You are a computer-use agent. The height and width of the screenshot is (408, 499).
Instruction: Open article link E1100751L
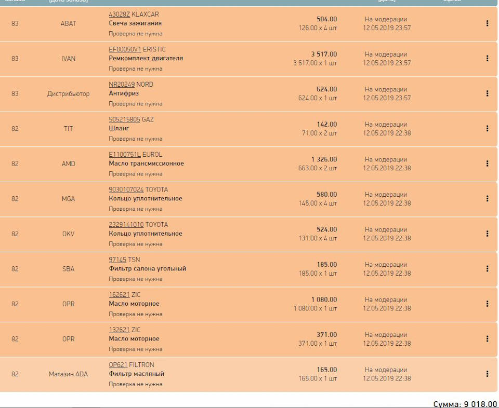(x=125, y=155)
